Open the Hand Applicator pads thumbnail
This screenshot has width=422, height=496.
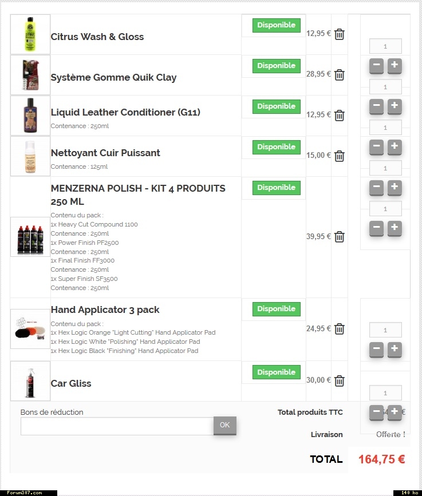click(x=30, y=329)
